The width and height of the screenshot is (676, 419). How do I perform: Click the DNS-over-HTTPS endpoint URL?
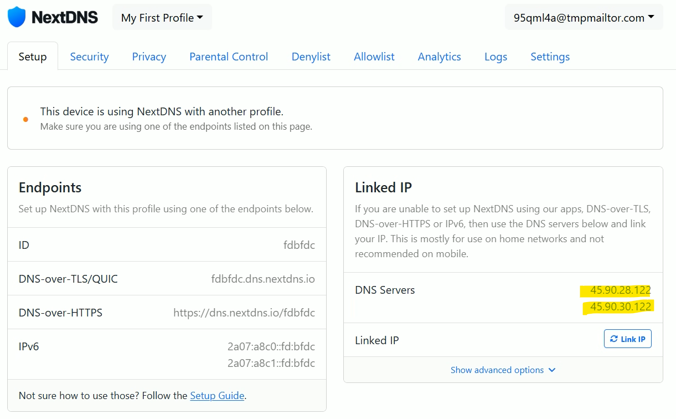pyautogui.click(x=244, y=313)
